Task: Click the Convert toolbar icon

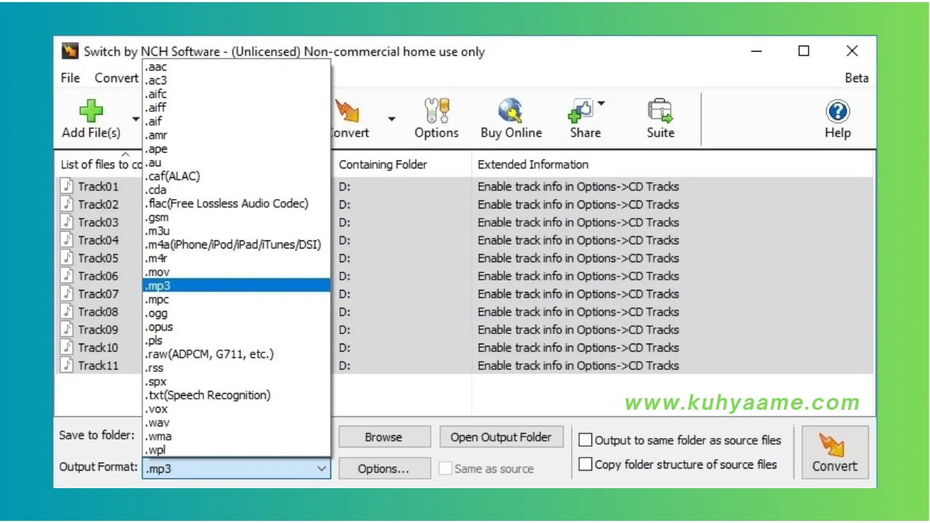Action: [348, 111]
